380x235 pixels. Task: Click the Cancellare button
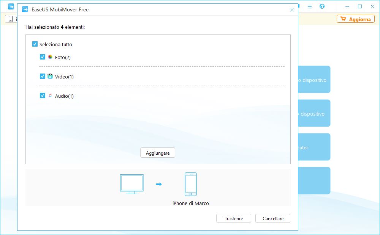click(273, 218)
